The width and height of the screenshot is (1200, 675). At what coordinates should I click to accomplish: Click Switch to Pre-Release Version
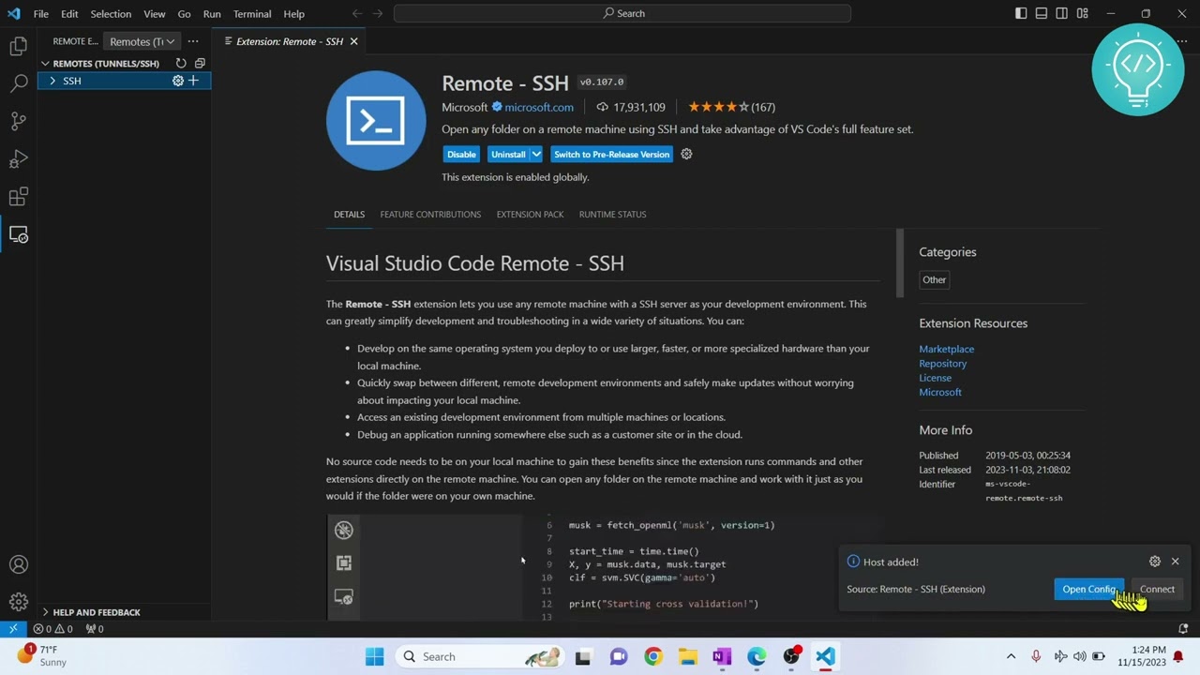pyautogui.click(x=611, y=154)
